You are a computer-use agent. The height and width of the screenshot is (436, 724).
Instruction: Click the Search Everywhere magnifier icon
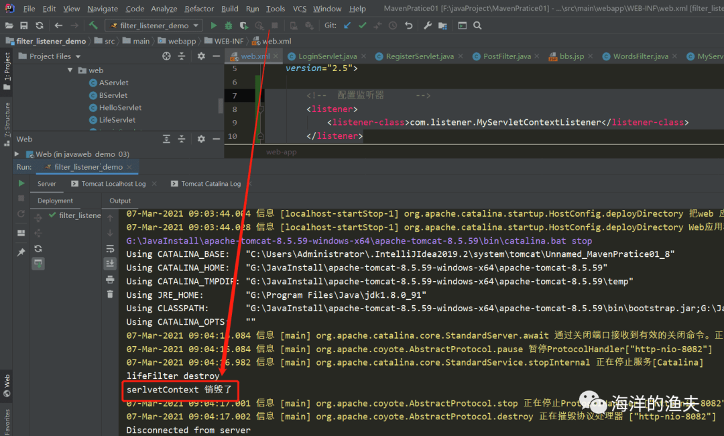click(x=477, y=25)
